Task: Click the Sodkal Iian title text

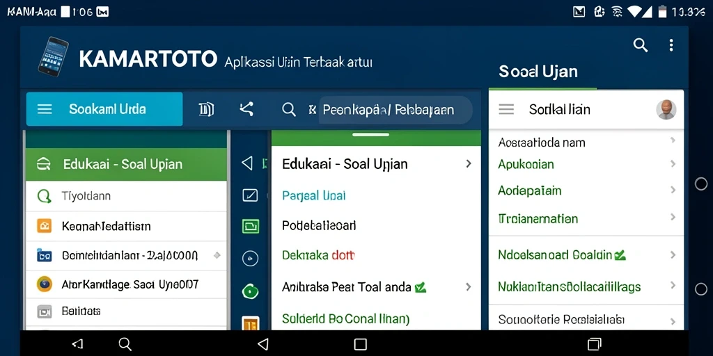Action: point(560,109)
